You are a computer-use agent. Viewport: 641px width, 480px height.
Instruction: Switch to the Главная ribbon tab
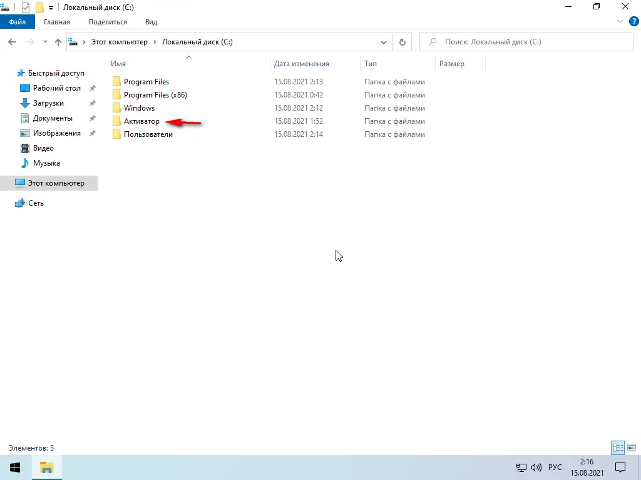point(57,22)
